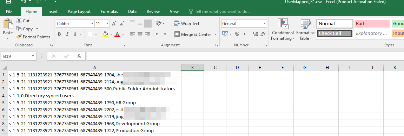The image size is (404, 136).
Task: Click the Orientation text angle icon
Action: (158, 23)
